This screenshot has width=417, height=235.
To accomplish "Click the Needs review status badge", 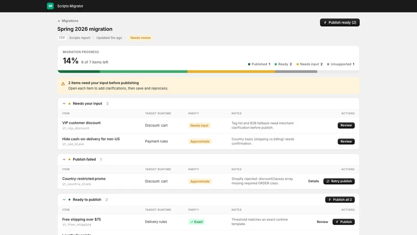I will click(140, 38).
